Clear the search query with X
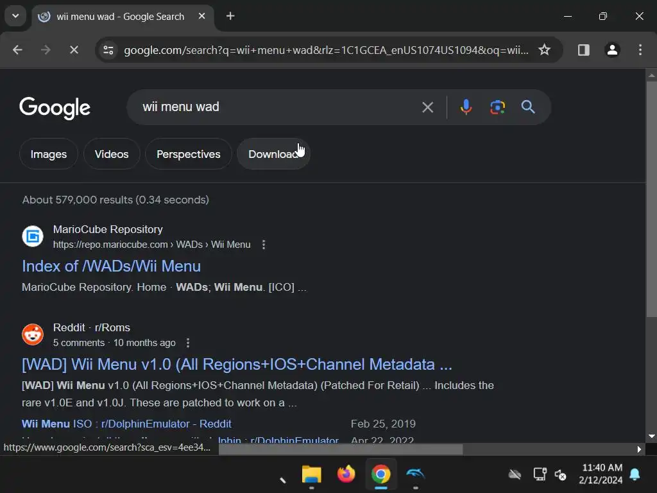 click(x=427, y=107)
